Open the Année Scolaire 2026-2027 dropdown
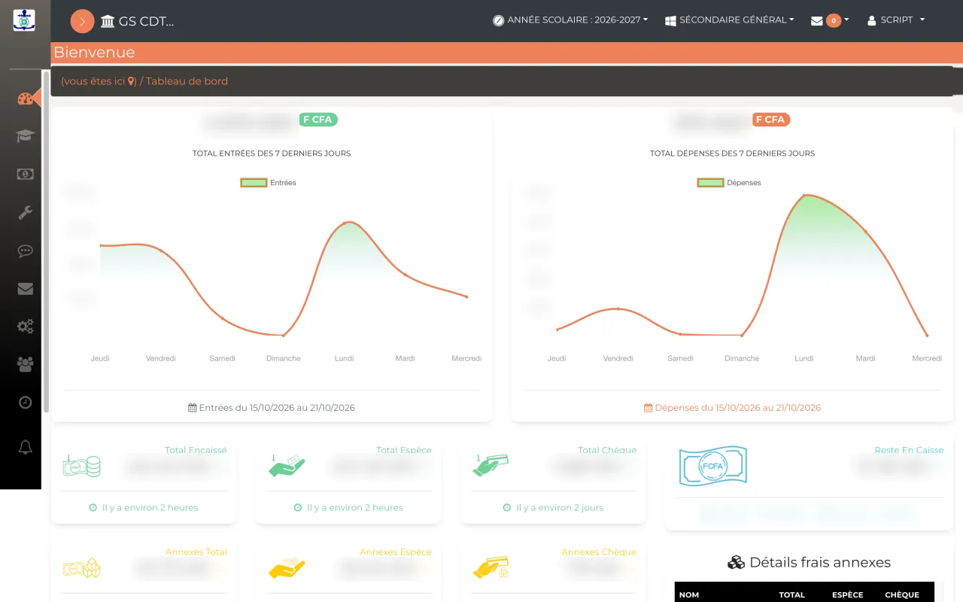963x602 pixels. click(570, 20)
